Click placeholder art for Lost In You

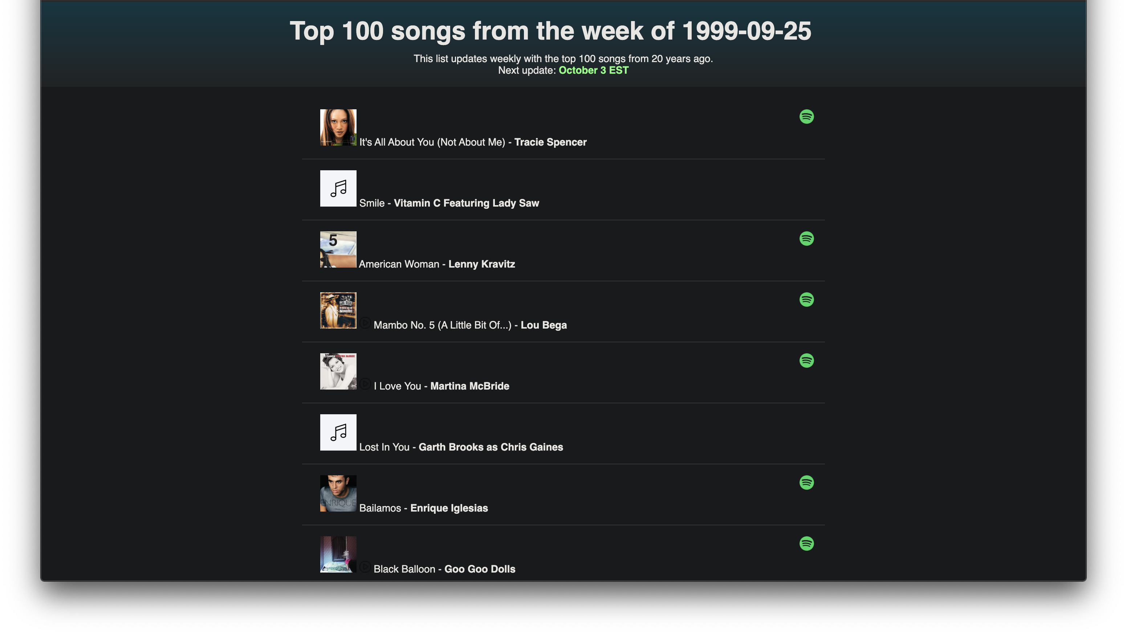[x=338, y=432]
